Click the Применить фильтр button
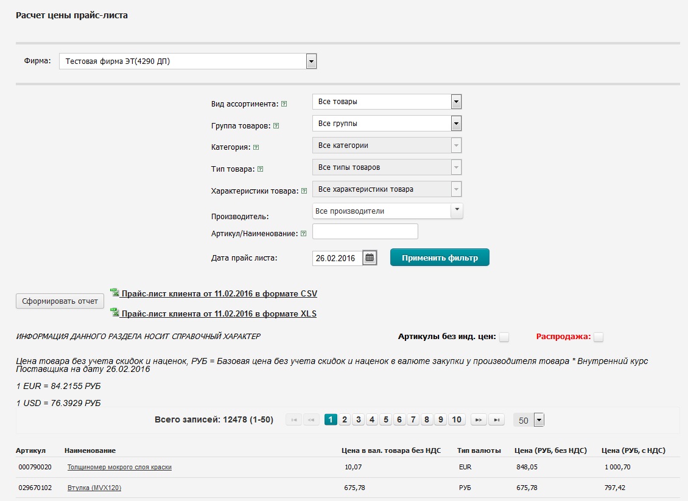 tap(440, 258)
